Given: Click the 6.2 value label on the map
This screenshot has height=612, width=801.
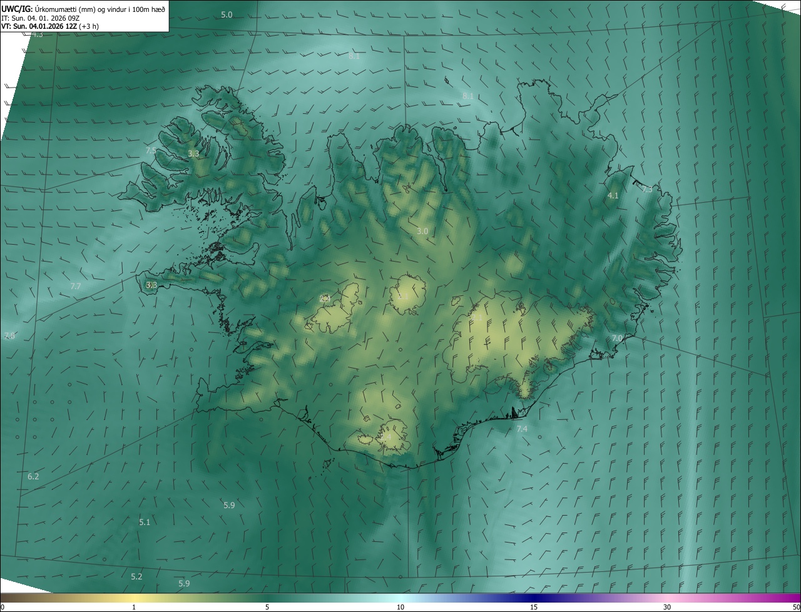Looking at the screenshot, I should pyautogui.click(x=33, y=477).
